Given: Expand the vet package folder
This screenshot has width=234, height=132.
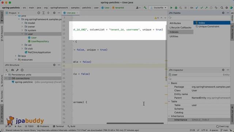Looking at the screenshot, I should pyautogui.click(x=22, y=45).
